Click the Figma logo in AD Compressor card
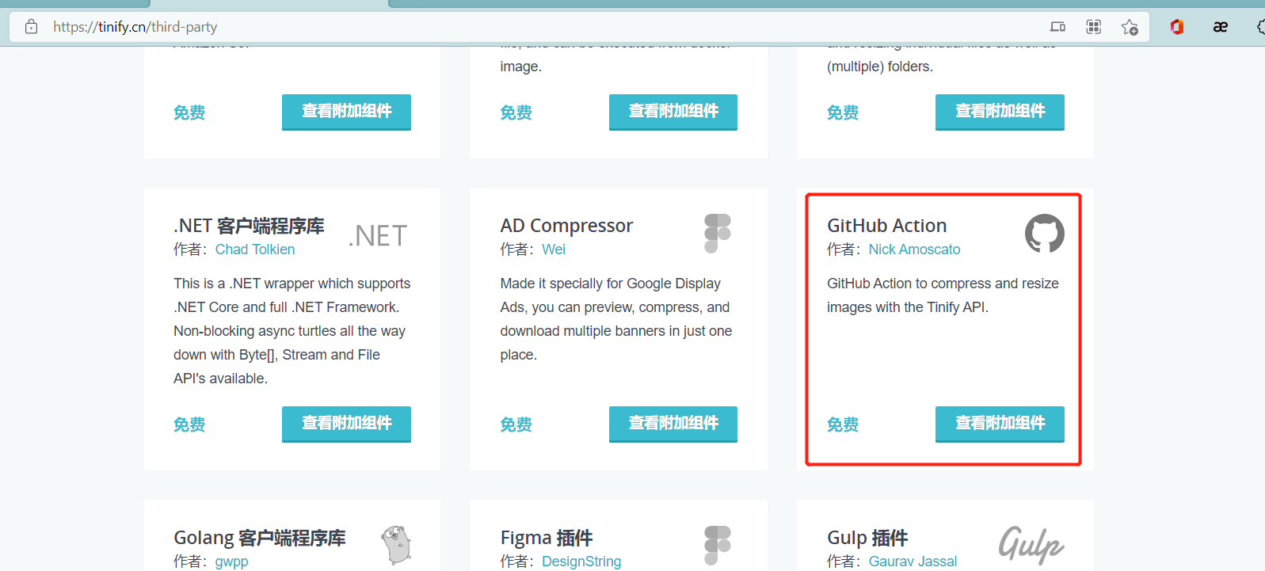 click(x=717, y=234)
